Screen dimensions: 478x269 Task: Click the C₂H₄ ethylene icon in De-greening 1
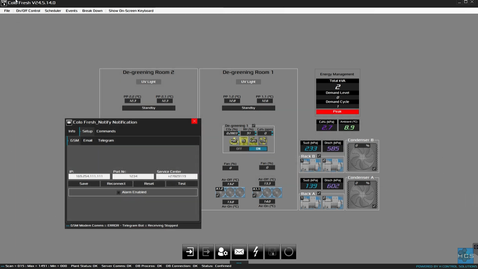[253, 141]
